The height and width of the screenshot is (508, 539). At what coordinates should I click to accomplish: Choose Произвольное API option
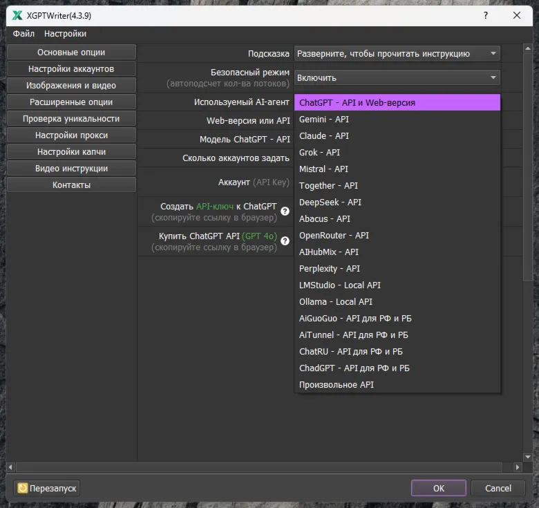(337, 385)
